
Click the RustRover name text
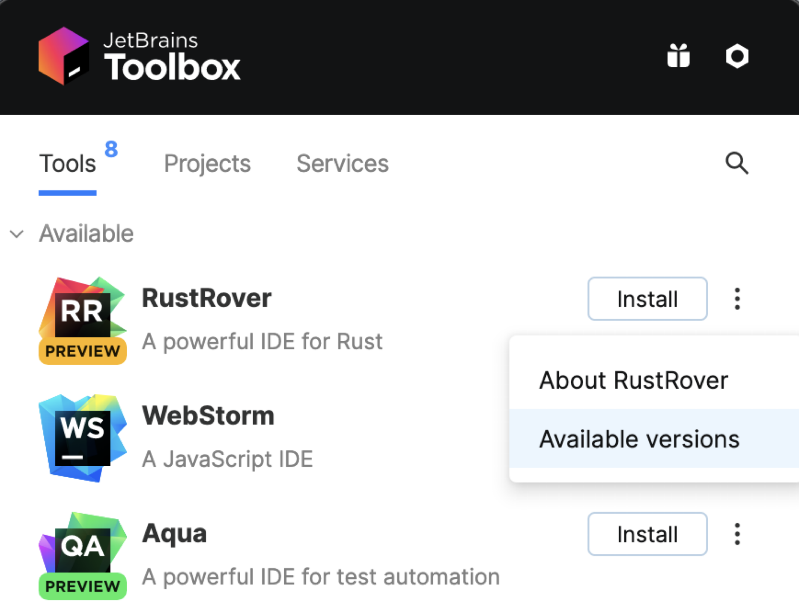point(207,298)
